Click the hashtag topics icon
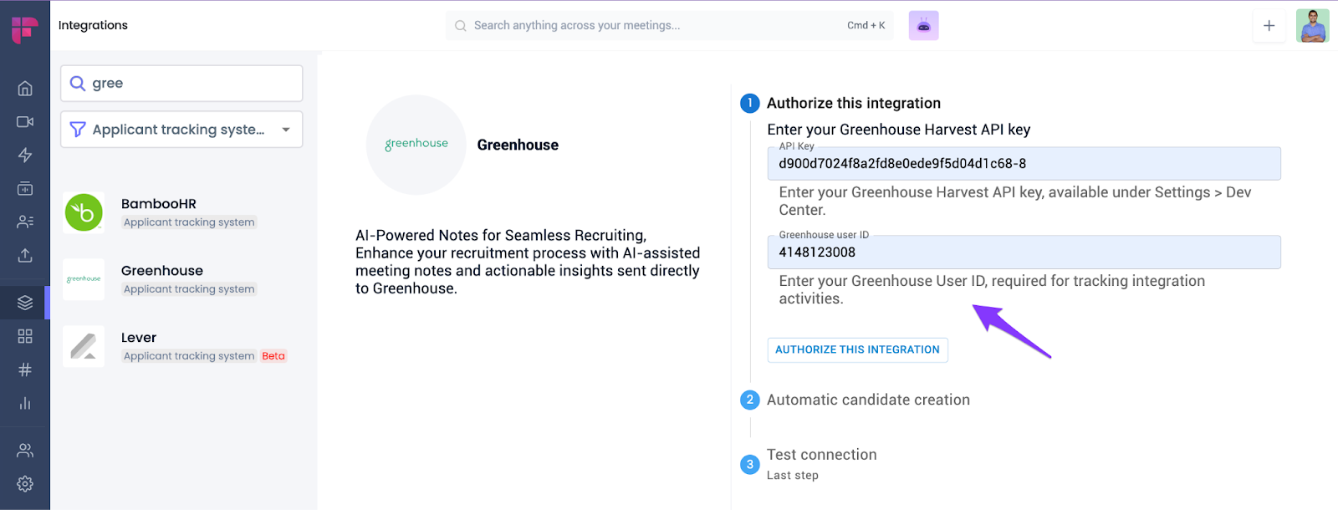Image resolution: width=1338 pixels, height=510 pixels. [x=25, y=370]
